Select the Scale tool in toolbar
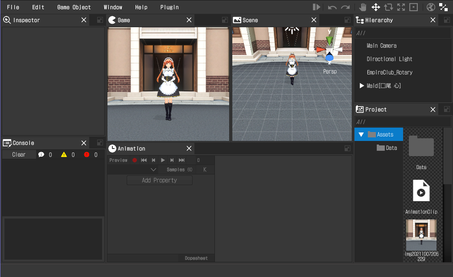Screen dimensions: 453x277 point(401,7)
